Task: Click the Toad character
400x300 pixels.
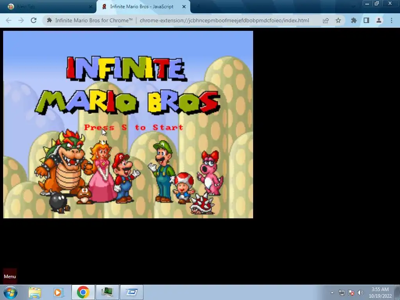Action: [x=184, y=188]
